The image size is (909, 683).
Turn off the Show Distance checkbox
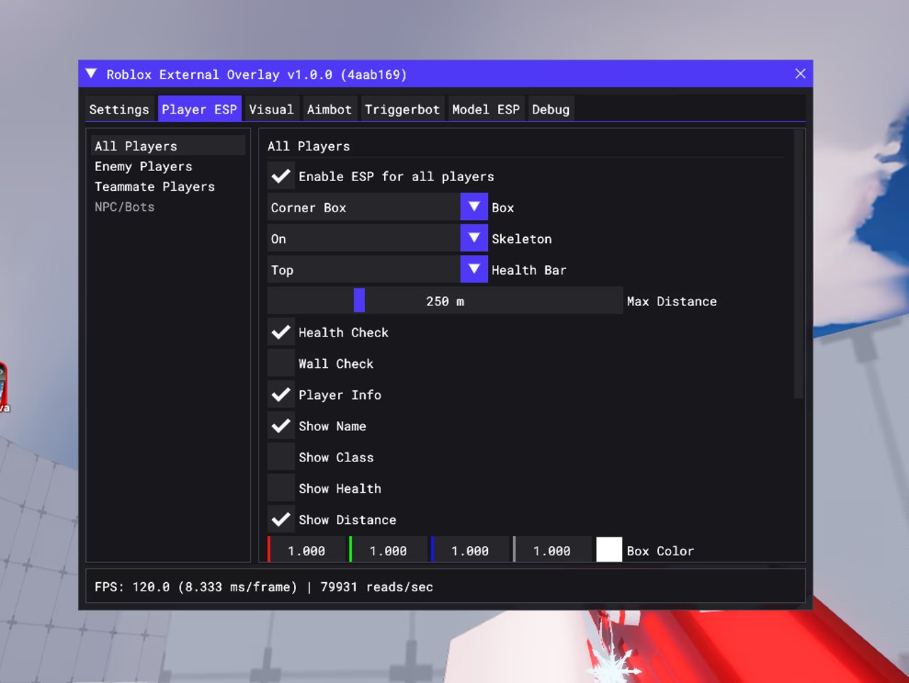[x=281, y=520]
